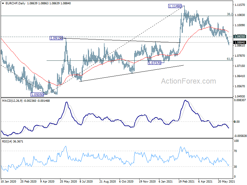
Task: Click the 10 Jan 2020 date label
Action: (x=9, y=182)
